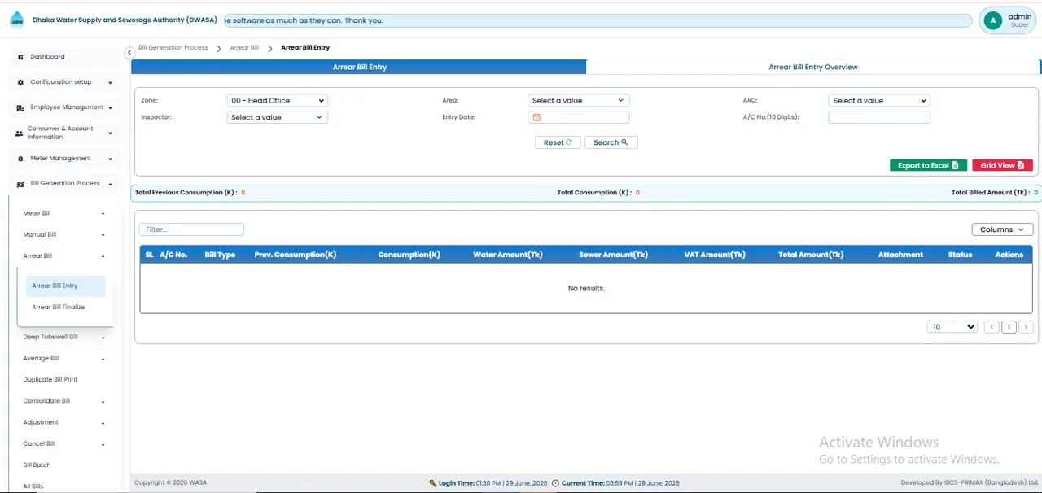Click page number 1
This screenshot has height=493, width=1042.
(x=1009, y=327)
